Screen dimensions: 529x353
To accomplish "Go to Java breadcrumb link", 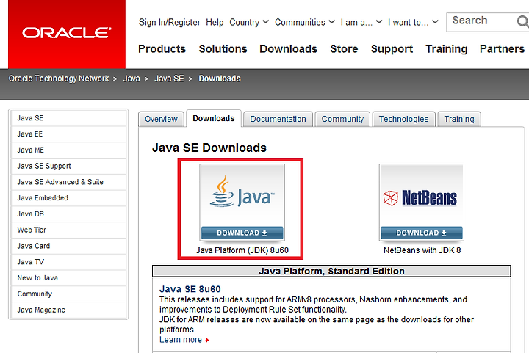I will click(x=132, y=79).
